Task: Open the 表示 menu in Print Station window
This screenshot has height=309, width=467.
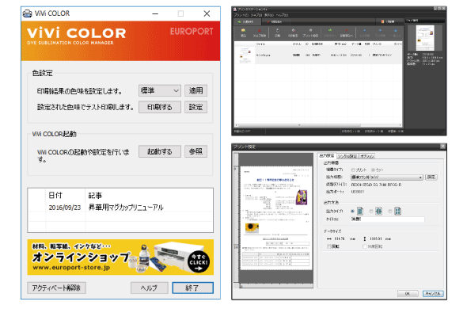Action: (x=269, y=15)
